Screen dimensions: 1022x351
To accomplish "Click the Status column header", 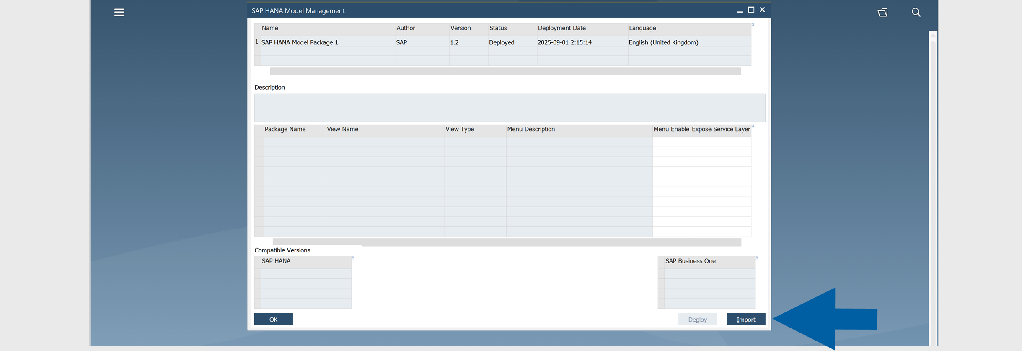I will pos(512,29).
